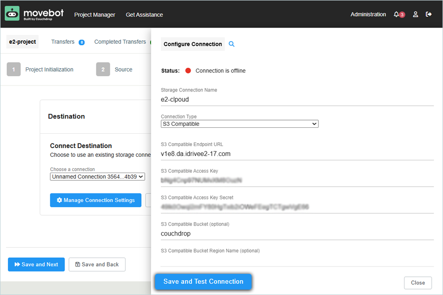The image size is (443, 295).
Task: Click the movebot robot logo icon
Action: [12, 14]
